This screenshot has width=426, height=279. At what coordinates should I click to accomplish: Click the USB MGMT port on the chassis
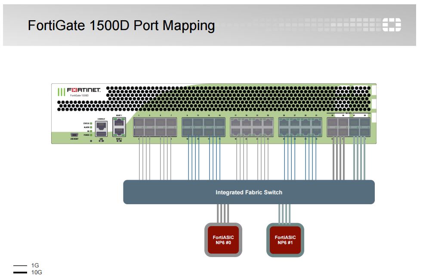74,135
